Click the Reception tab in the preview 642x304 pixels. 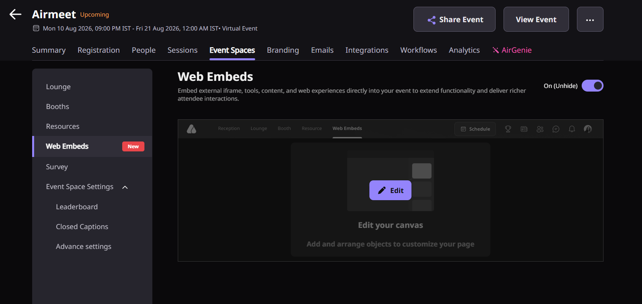click(x=229, y=128)
